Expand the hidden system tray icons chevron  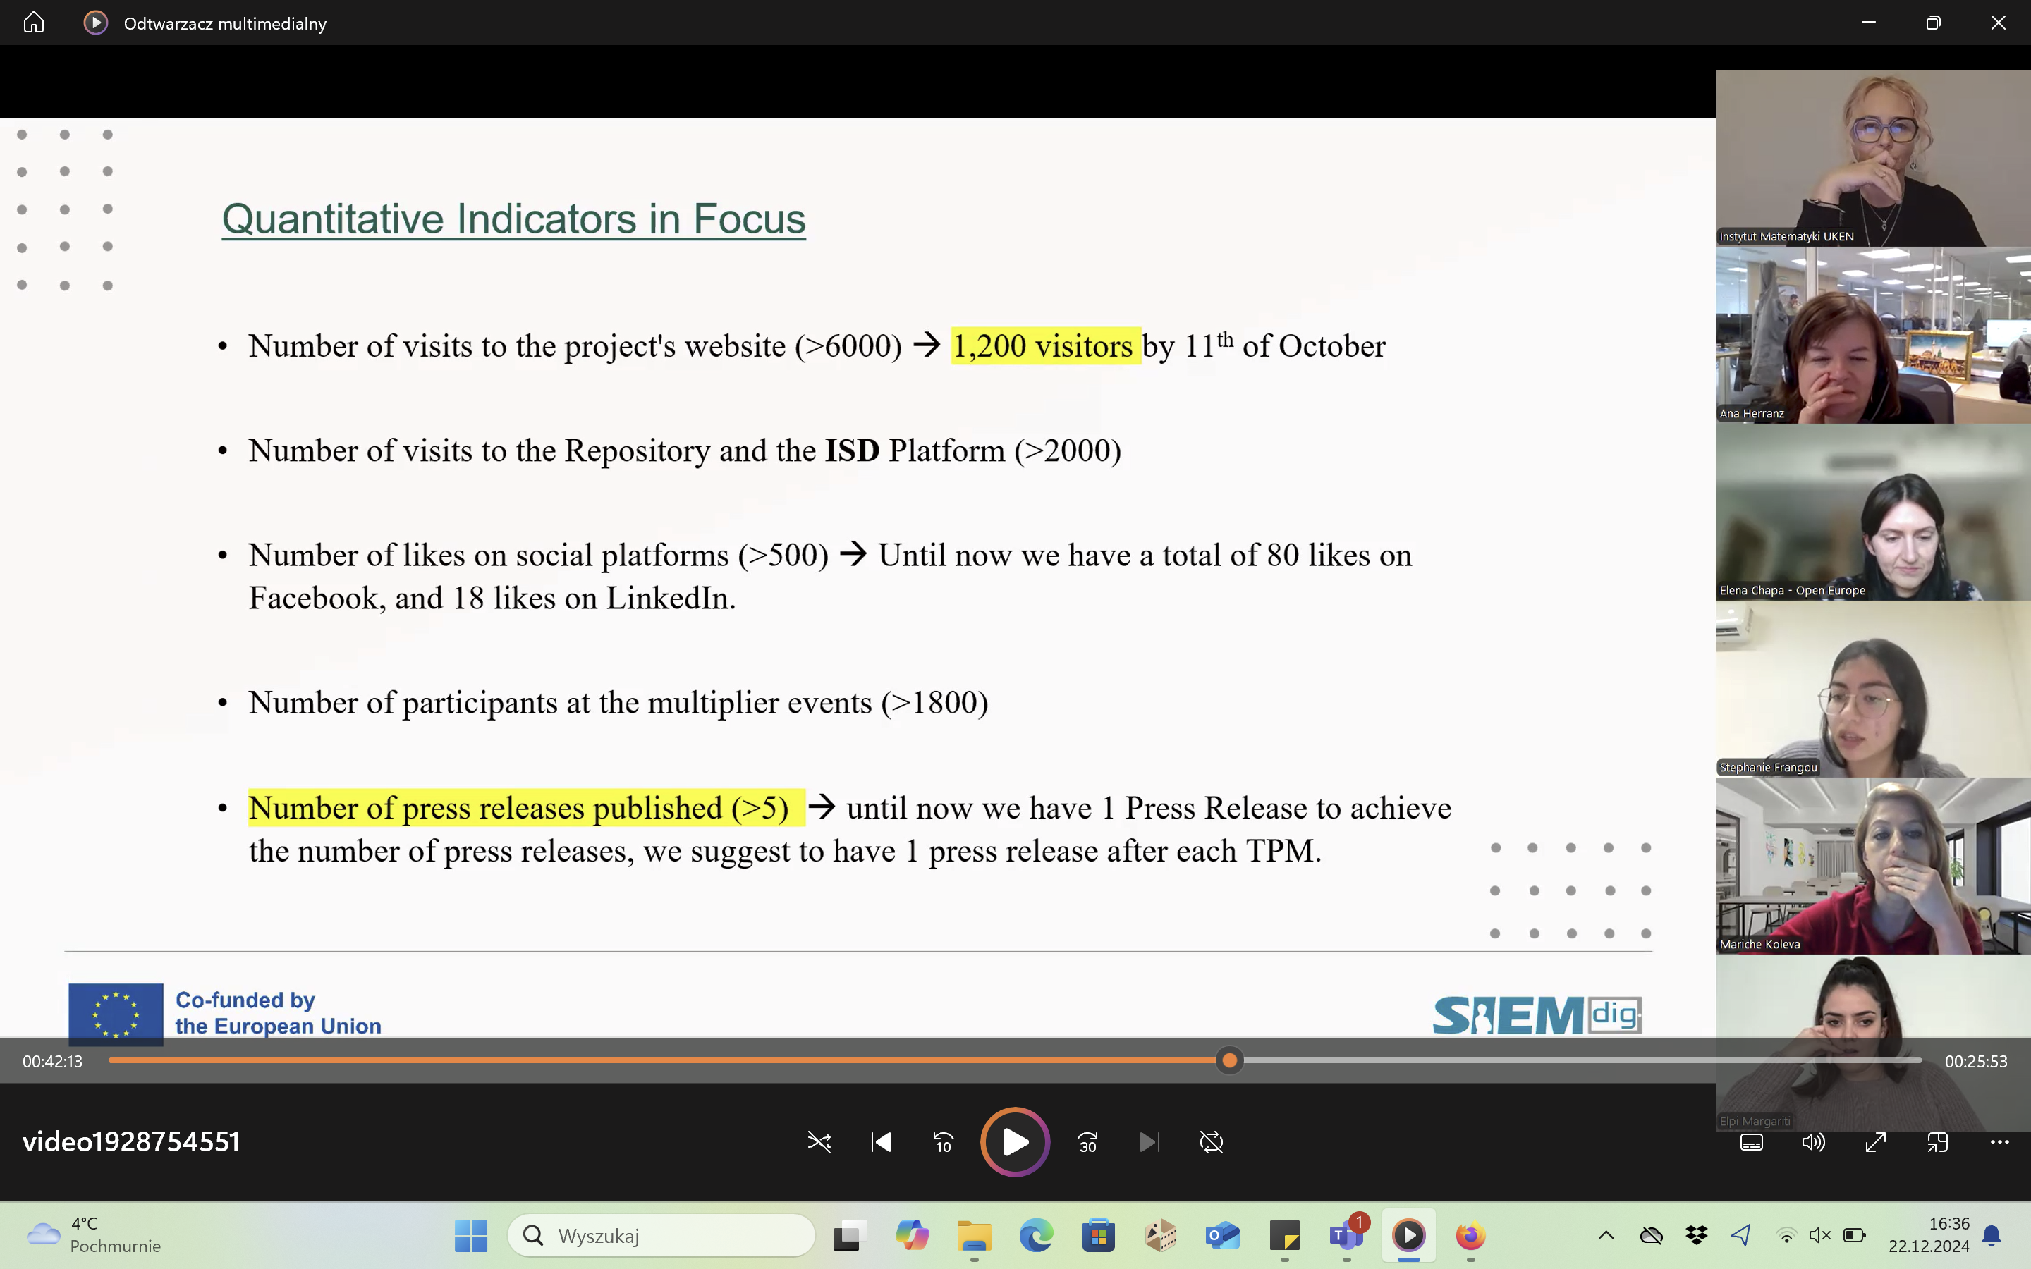pos(1606,1234)
